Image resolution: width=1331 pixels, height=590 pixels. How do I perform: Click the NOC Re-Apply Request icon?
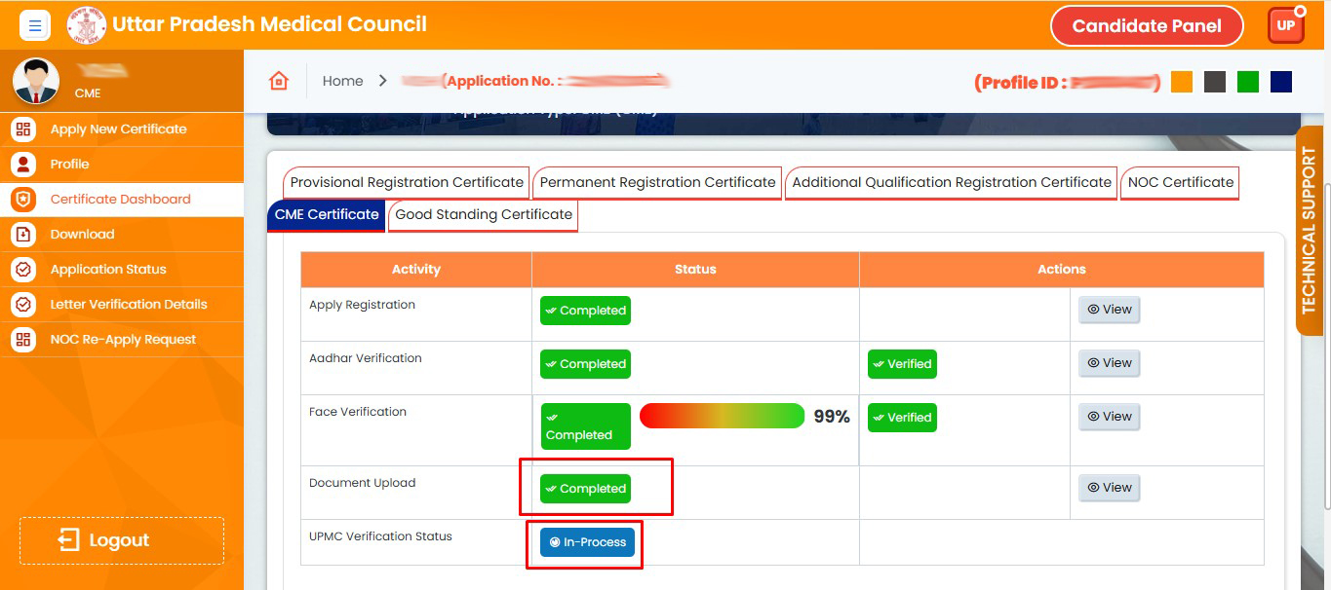(x=23, y=340)
